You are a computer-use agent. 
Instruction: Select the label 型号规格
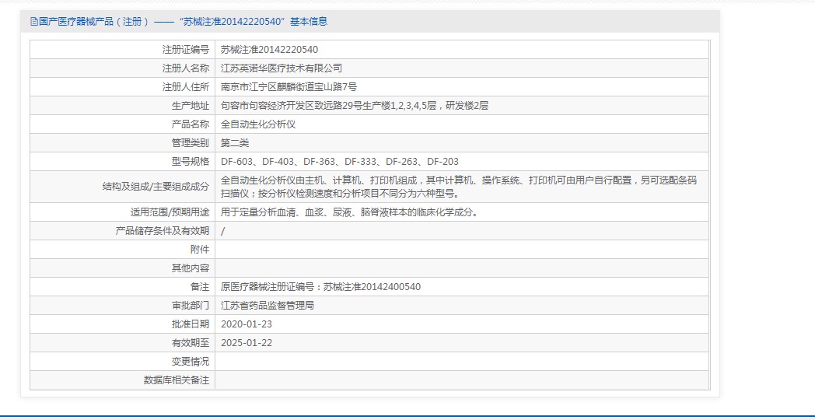click(x=191, y=163)
